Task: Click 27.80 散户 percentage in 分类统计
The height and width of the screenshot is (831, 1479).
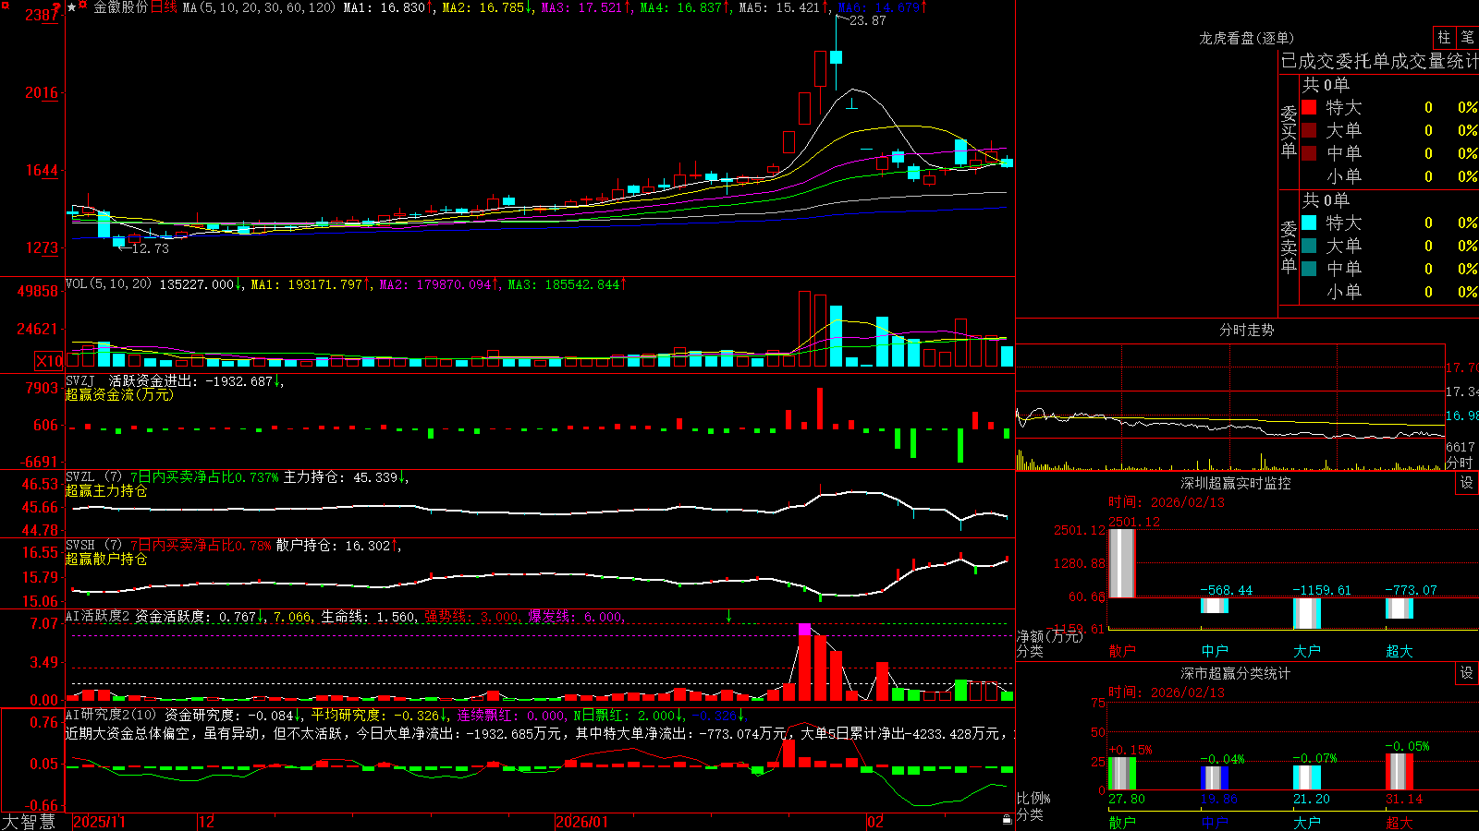Action: click(1127, 799)
